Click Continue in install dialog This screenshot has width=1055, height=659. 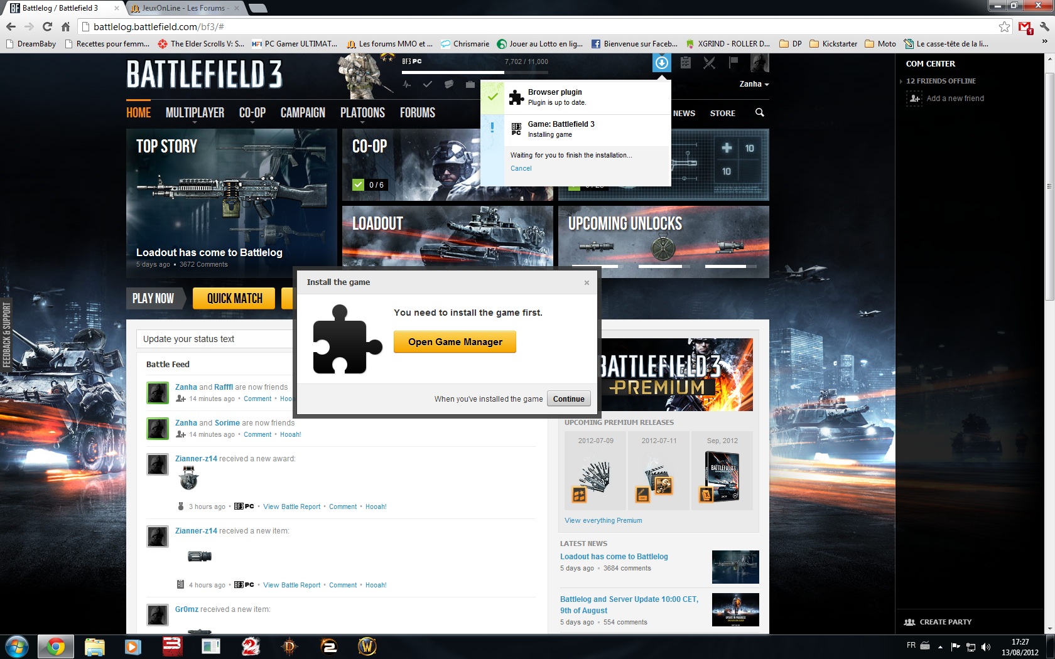coord(569,399)
